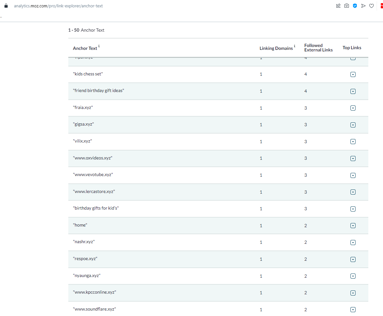Click linking domains count for "nashr.xyz"

[261, 242]
